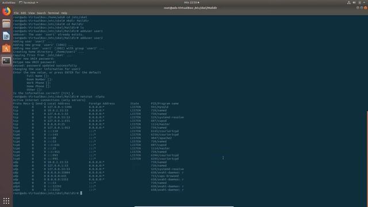Open the Activities overview
Image resolution: width=368 pixels, height=207 pixels.
(9, 2)
